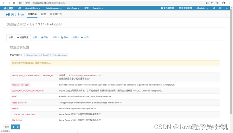Click the Pig Editor label
This screenshot has height=133, width=233.
[x=17, y=120]
